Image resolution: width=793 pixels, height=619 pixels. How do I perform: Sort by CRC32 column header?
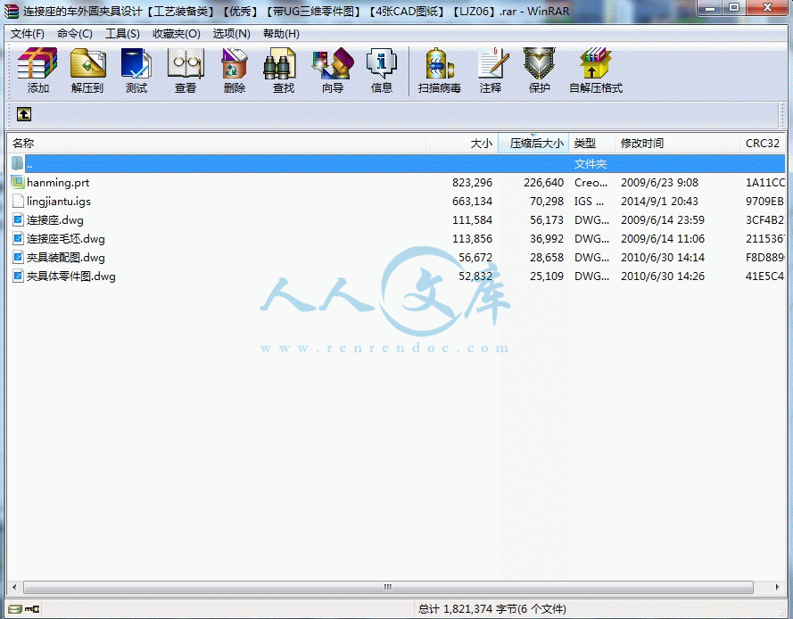763,143
